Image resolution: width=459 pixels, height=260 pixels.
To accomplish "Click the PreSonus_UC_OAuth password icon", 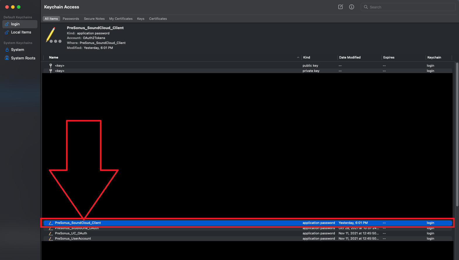I will coord(51,234).
